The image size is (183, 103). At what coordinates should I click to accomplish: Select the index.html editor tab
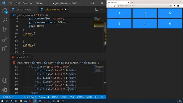(x=22, y=57)
